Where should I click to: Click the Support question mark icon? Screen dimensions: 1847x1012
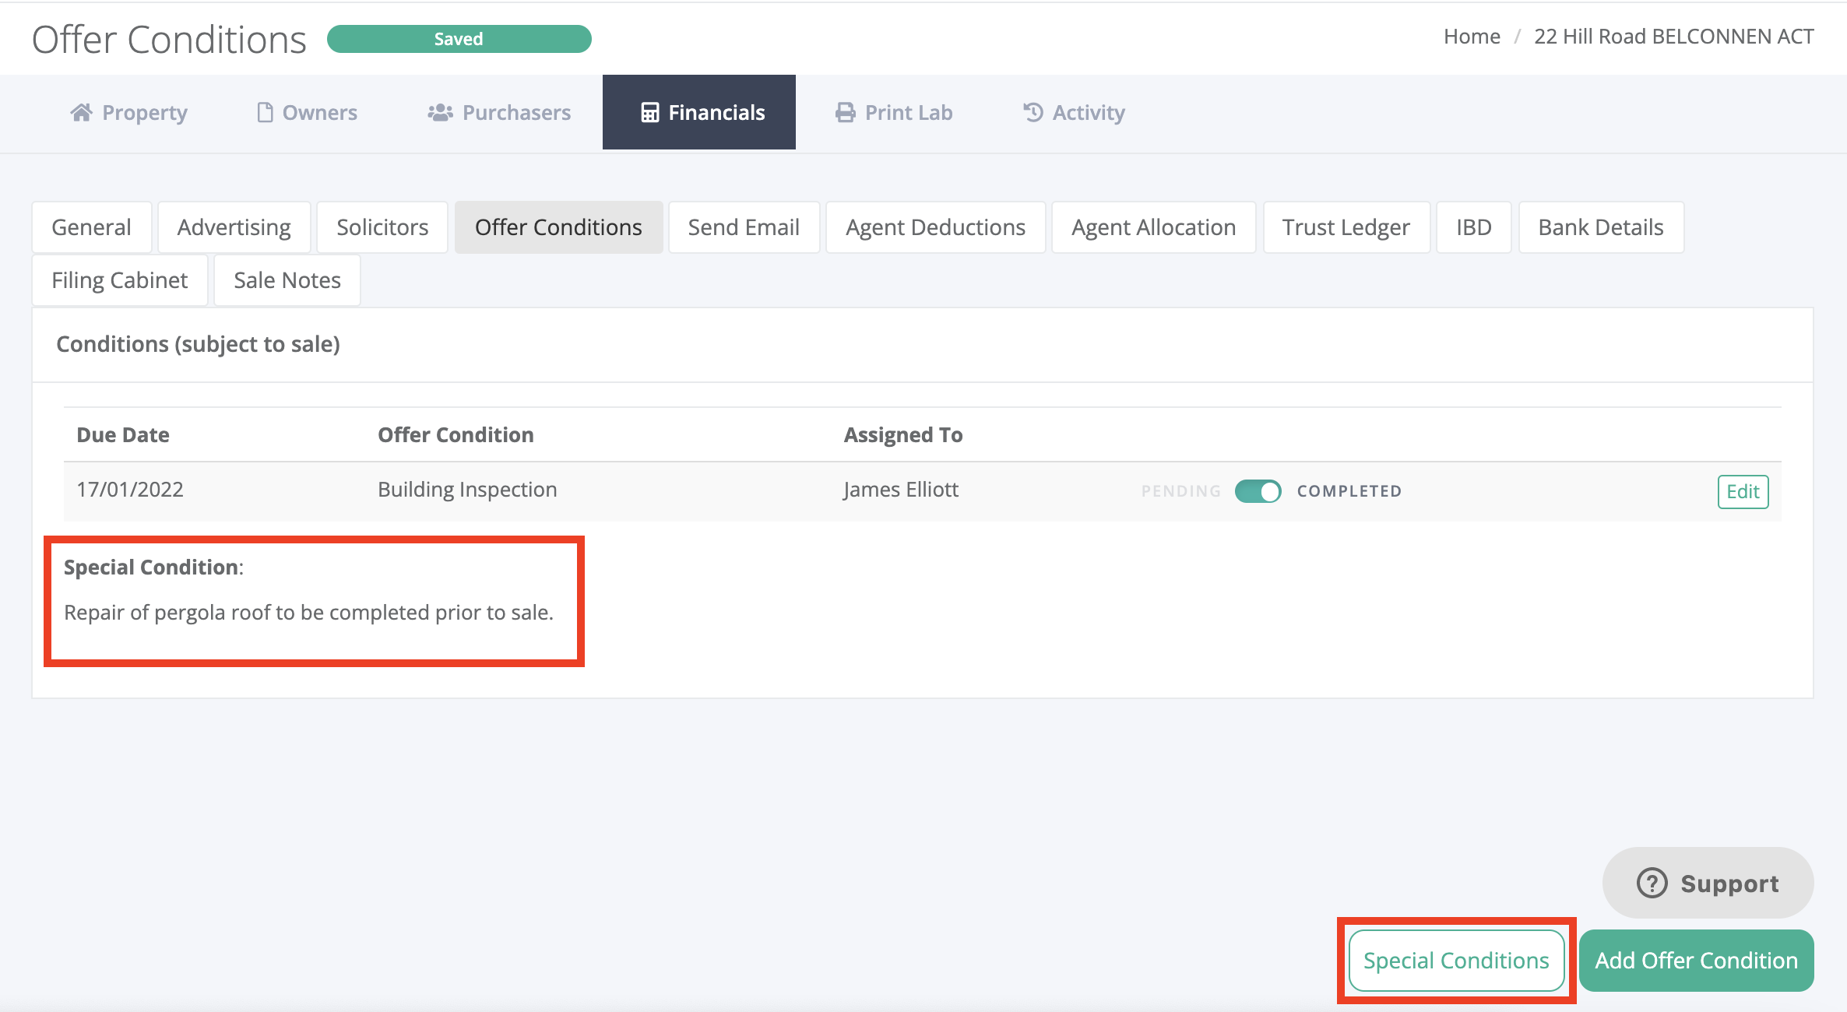click(x=1652, y=884)
